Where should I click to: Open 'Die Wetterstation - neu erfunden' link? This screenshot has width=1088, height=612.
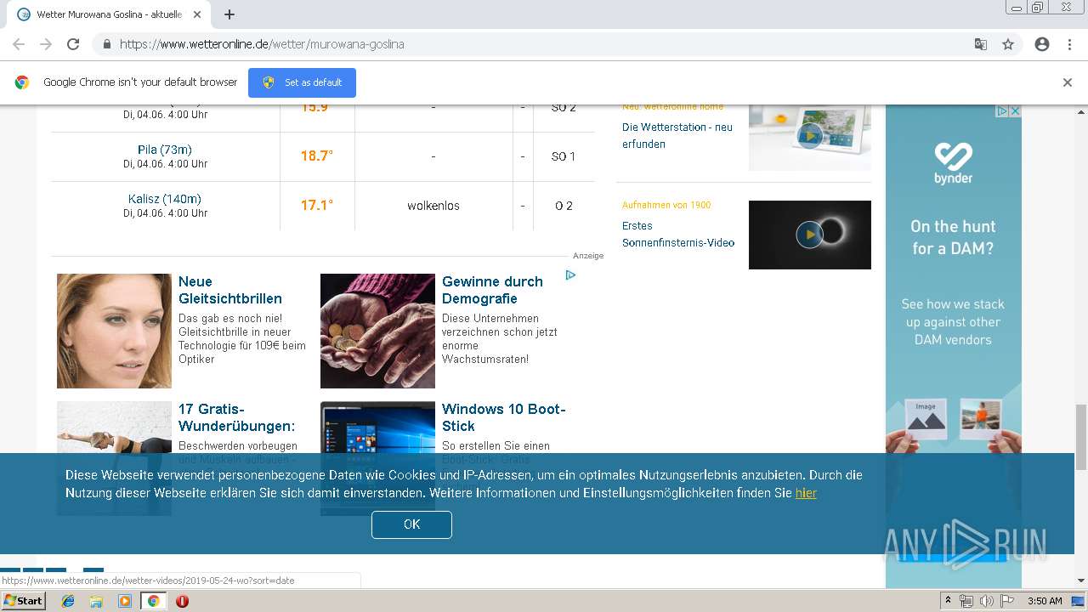click(677, 135)
